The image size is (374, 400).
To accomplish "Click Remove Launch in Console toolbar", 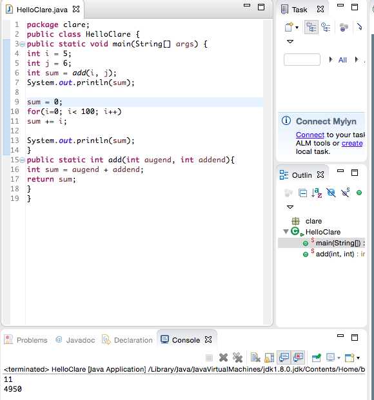I will [223, 357].
